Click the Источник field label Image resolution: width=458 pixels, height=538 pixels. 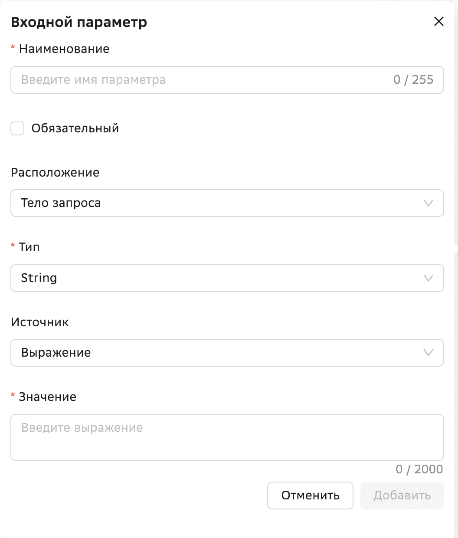point(40,322)
